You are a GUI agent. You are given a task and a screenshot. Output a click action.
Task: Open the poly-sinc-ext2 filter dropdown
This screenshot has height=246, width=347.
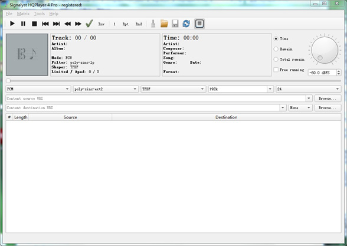coord(106,89)
